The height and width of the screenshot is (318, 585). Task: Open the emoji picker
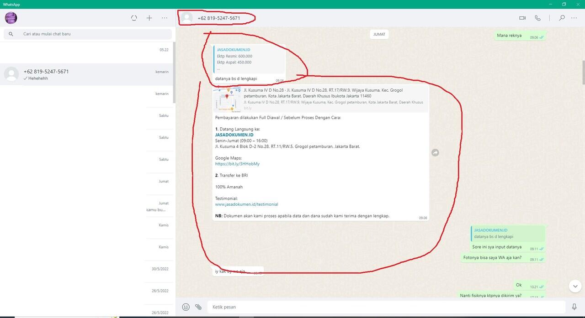coord(186,307)
